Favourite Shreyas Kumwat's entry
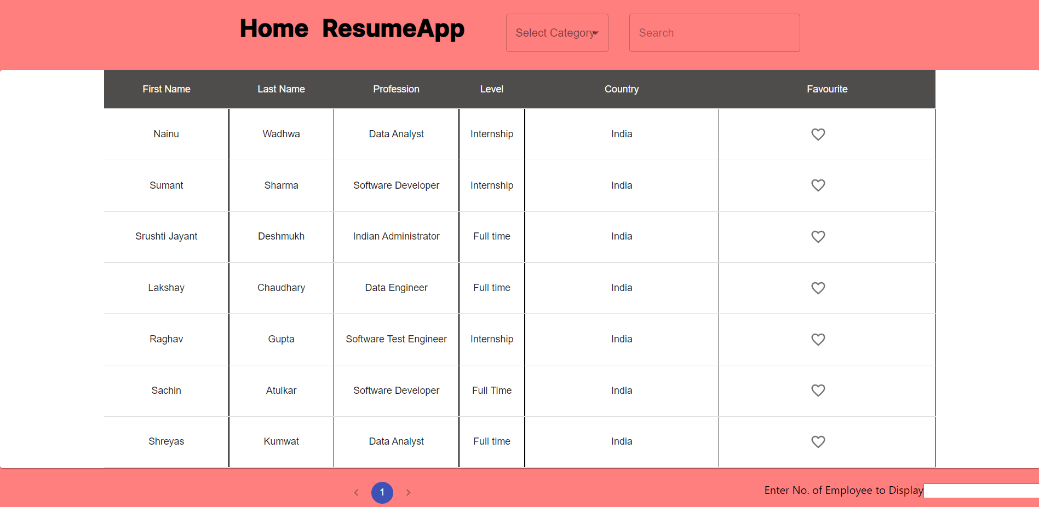 818,441
